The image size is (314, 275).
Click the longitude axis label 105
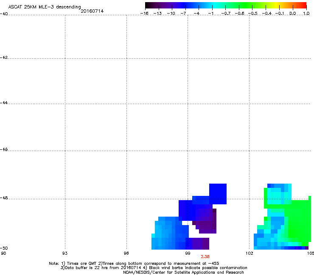(311, 253)
